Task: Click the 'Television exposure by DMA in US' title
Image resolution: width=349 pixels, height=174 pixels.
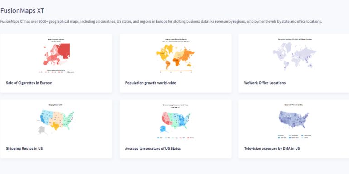Action: click(272, 148)
